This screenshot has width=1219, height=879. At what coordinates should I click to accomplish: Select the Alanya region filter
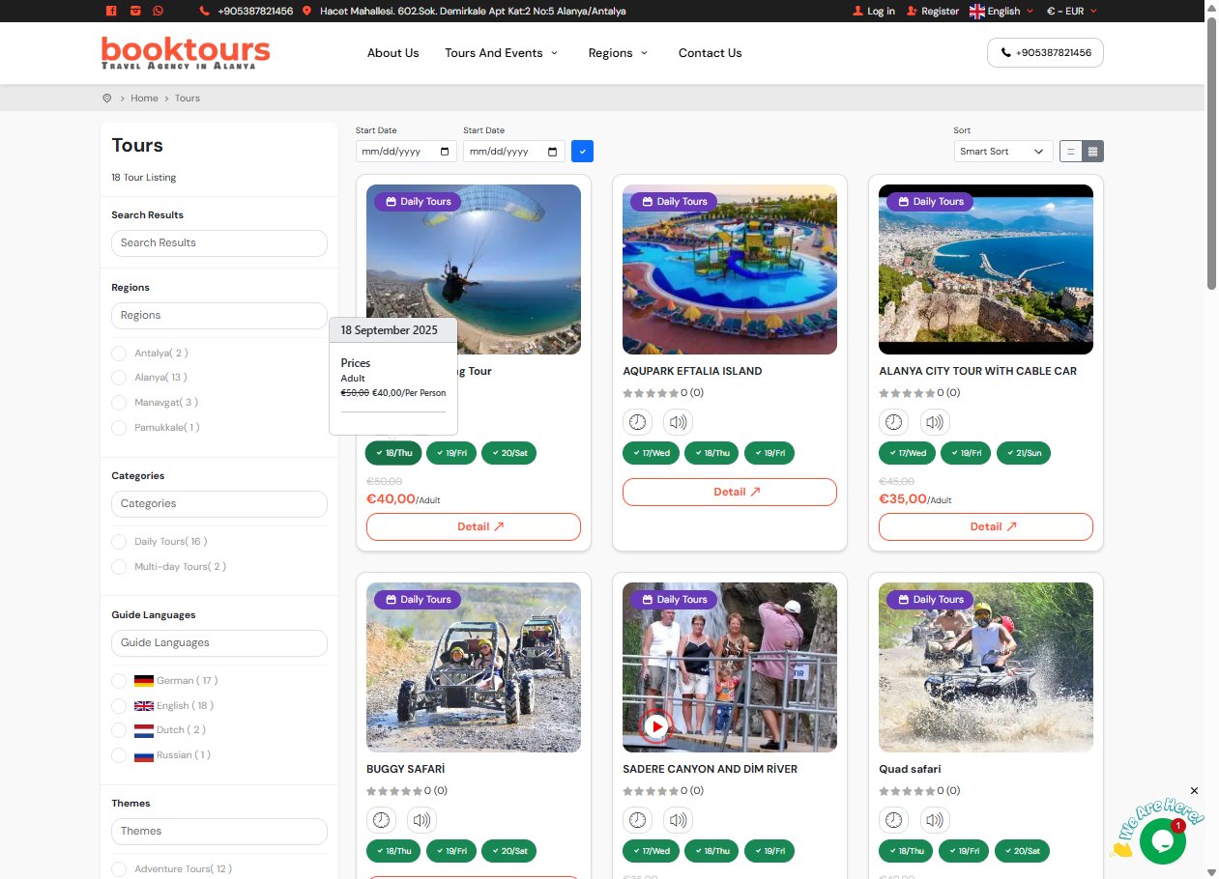(x=119, y=378)
